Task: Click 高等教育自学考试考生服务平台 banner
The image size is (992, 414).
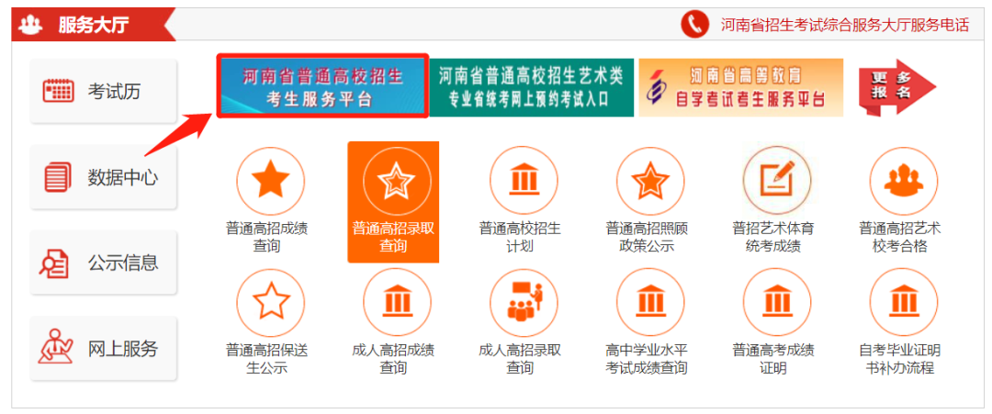Action: coord(740,87)
